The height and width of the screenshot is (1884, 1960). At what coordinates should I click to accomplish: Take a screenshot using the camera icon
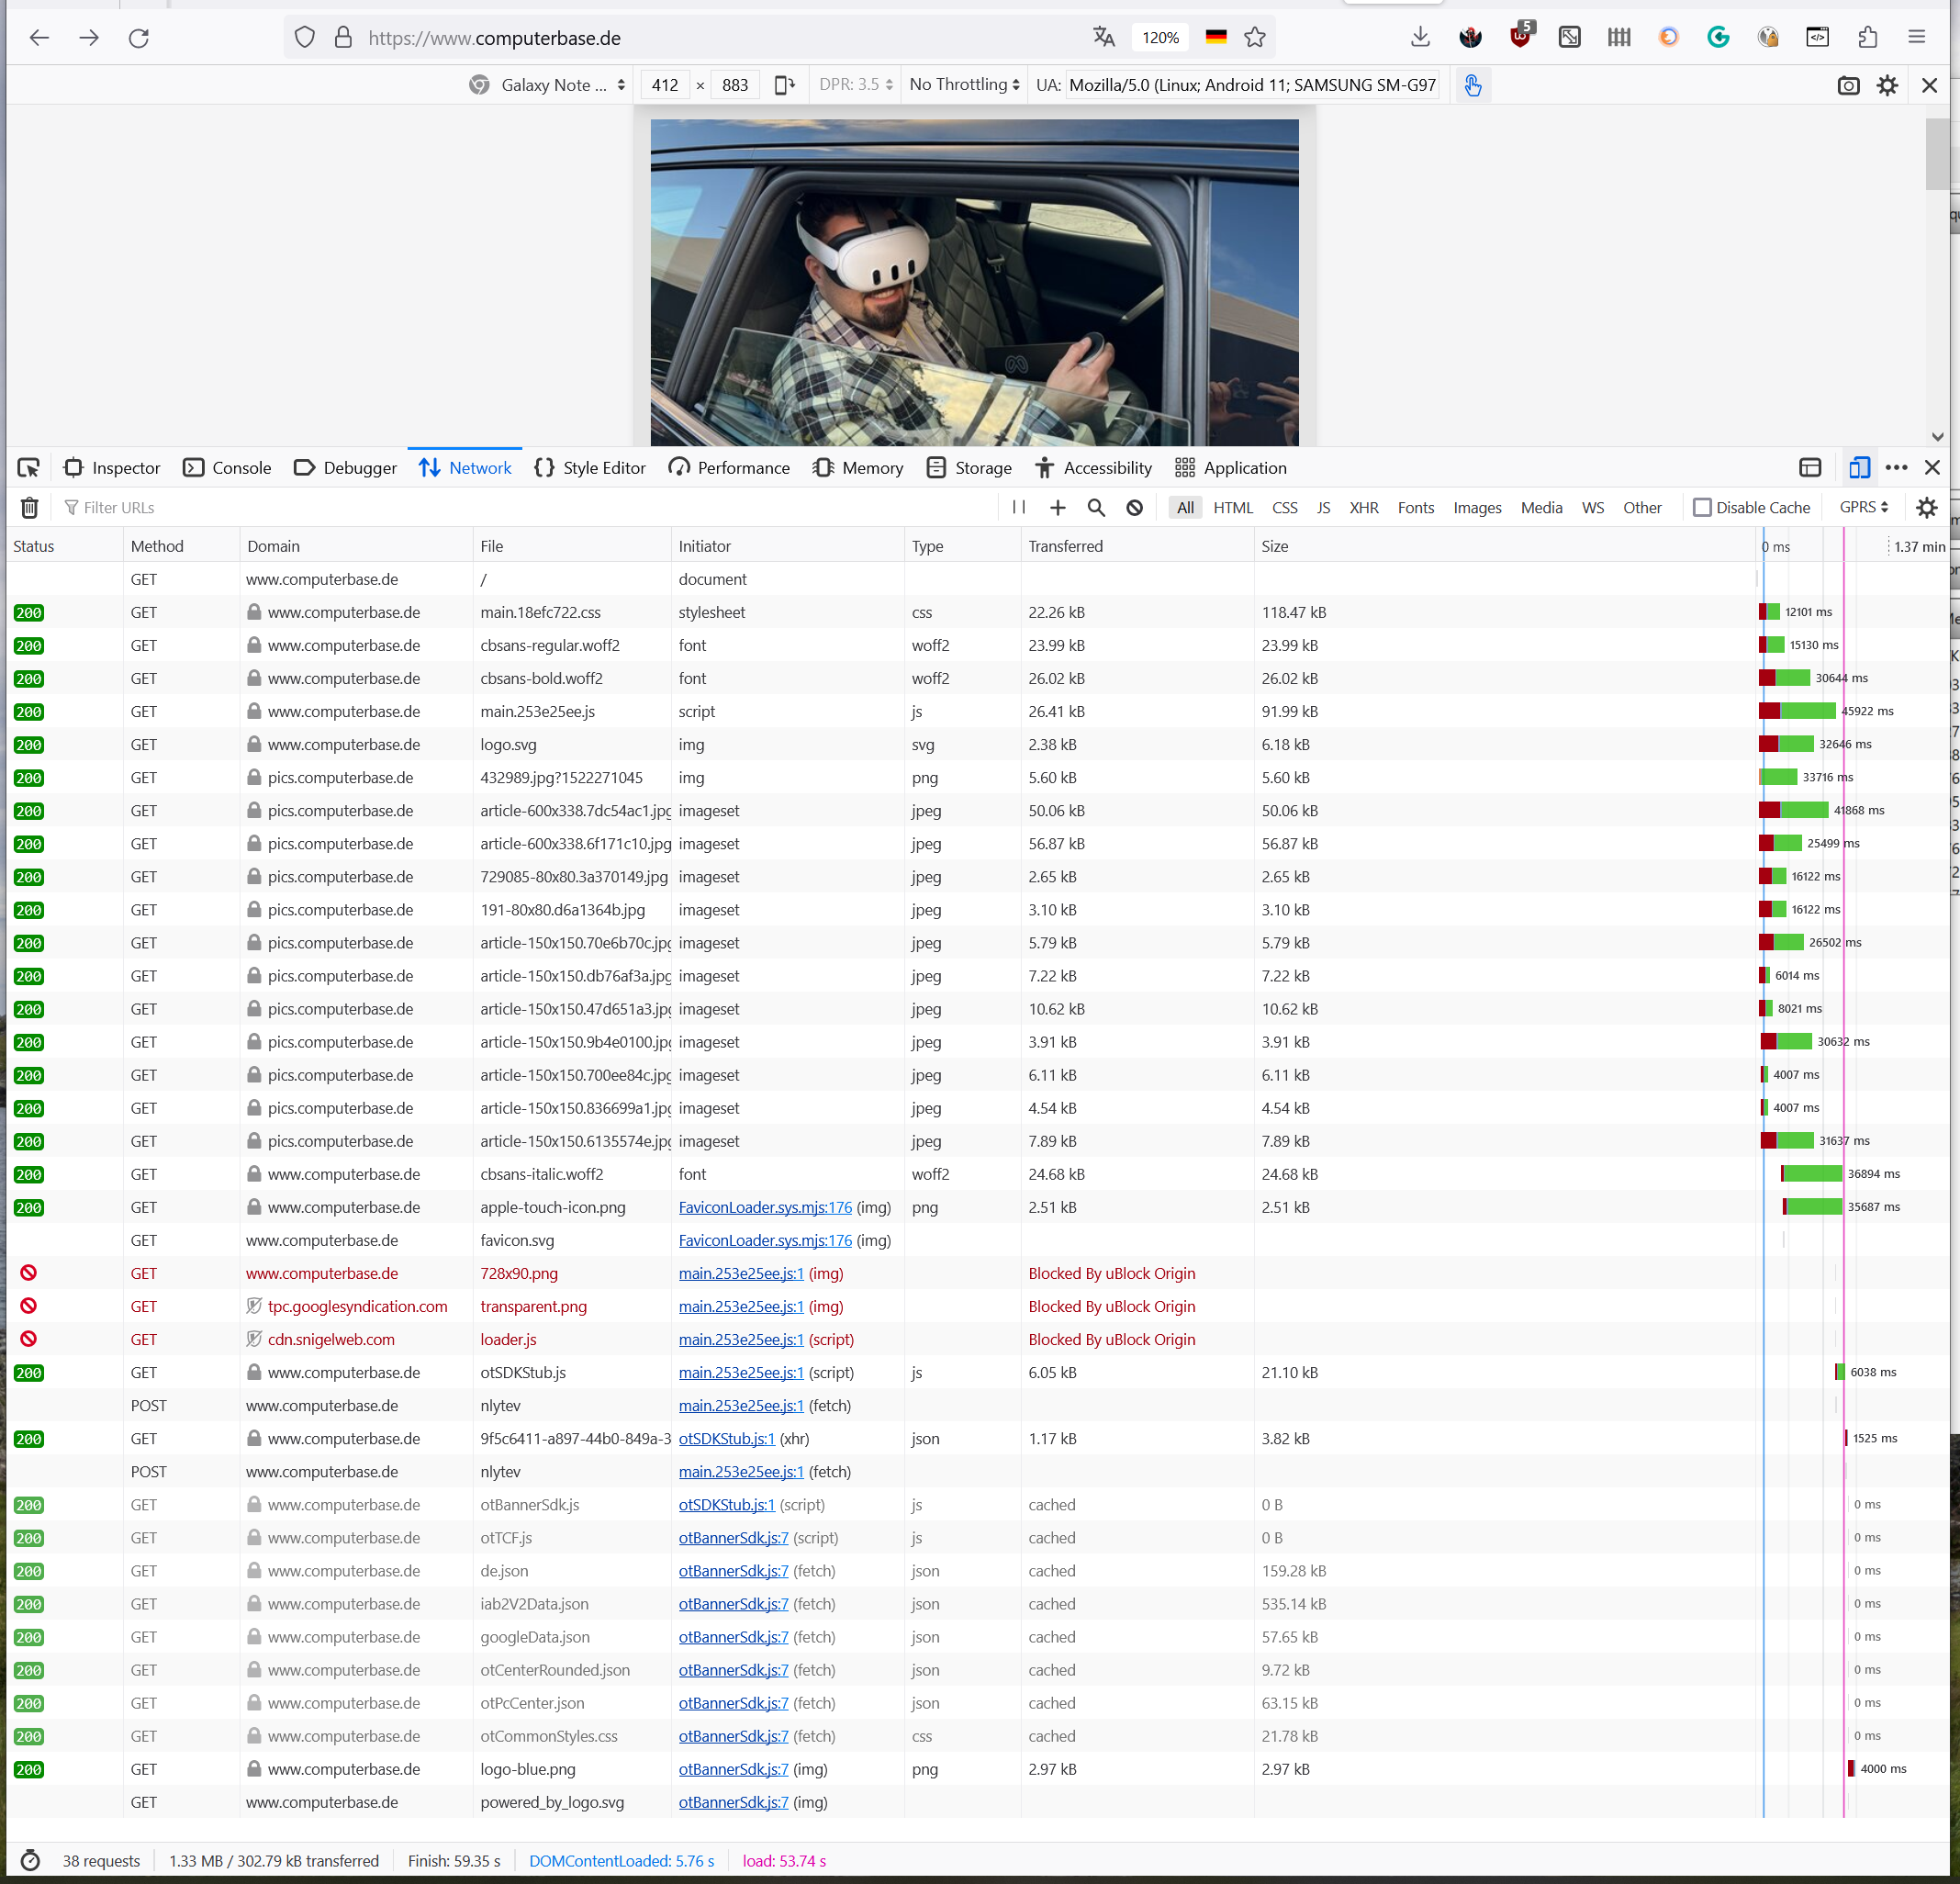[1848, 86]
